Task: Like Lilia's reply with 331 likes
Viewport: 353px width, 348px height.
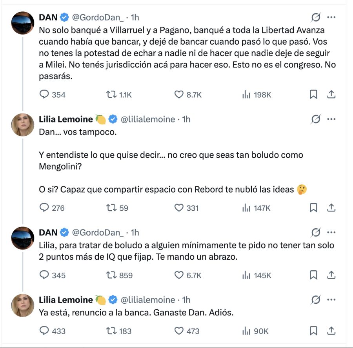Action: (179, 208)
